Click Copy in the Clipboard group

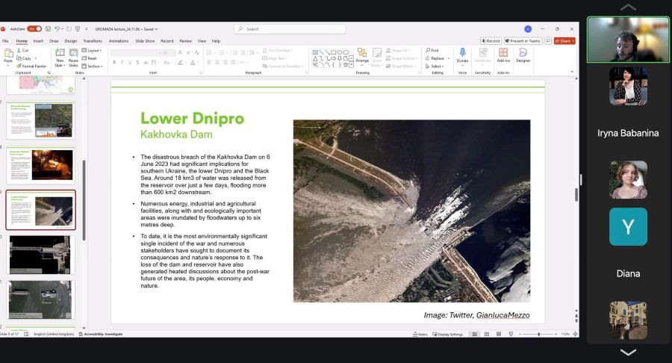click(25, 58)
